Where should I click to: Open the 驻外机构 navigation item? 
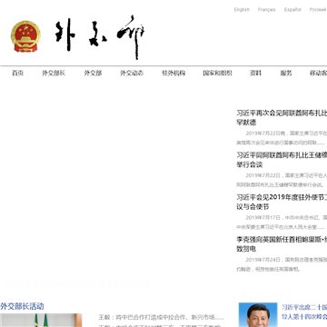click(x=173, y=73)
